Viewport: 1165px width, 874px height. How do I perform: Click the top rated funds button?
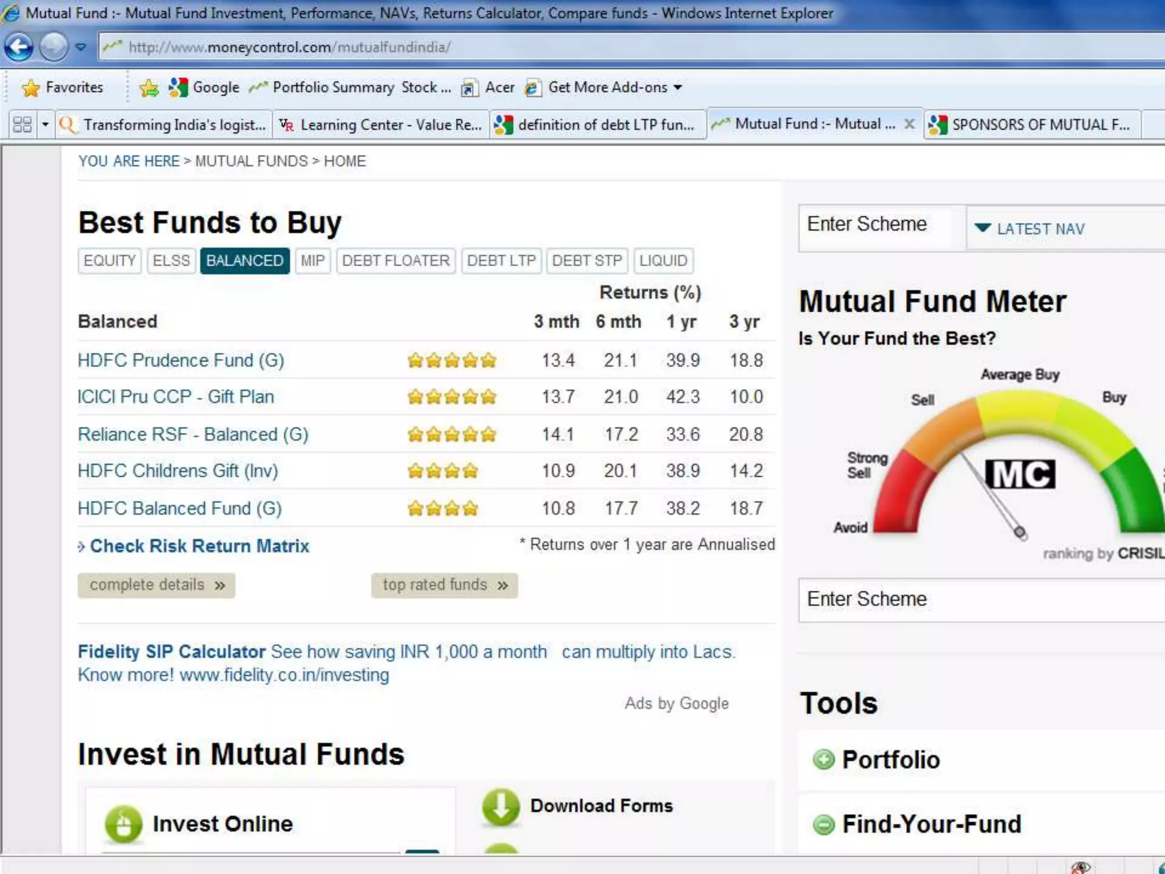(x=444, y=585)
